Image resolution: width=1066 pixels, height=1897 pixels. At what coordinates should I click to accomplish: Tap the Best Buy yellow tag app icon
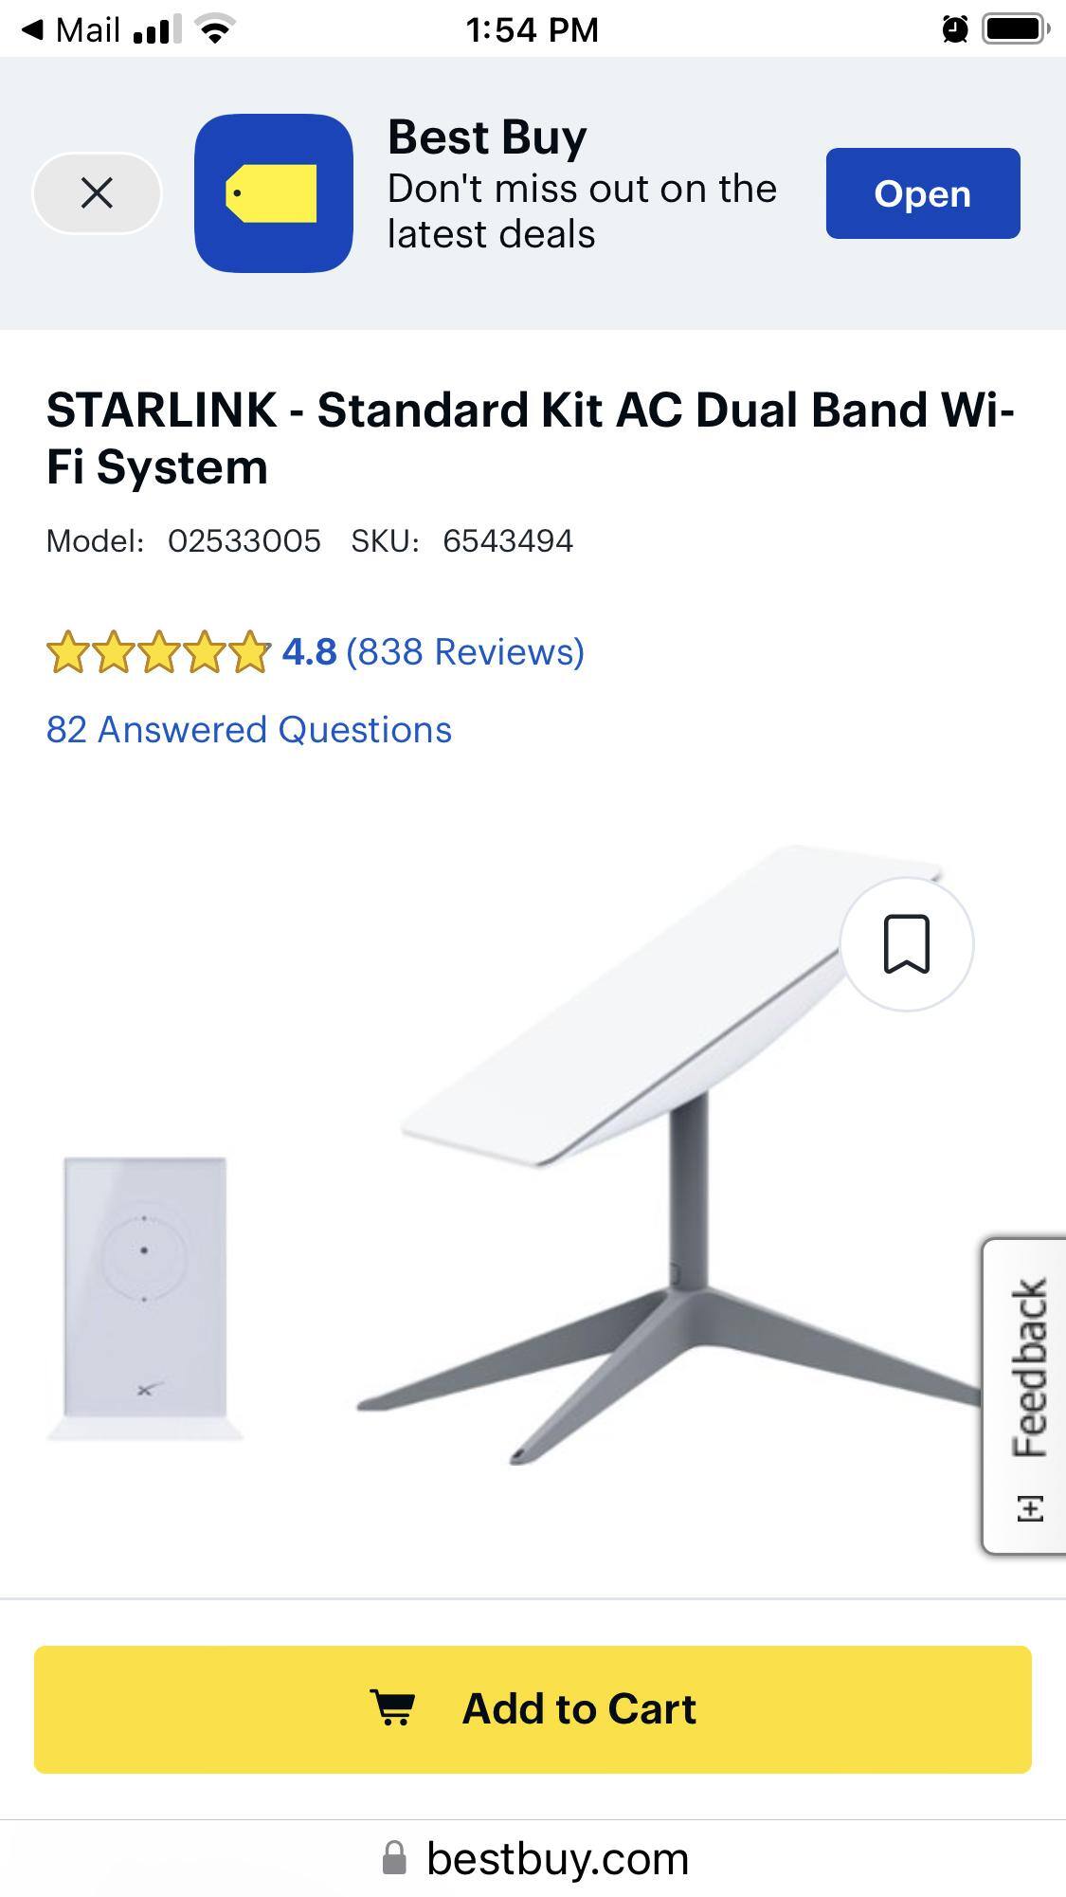pyautogui.click(x=274, y=193)
